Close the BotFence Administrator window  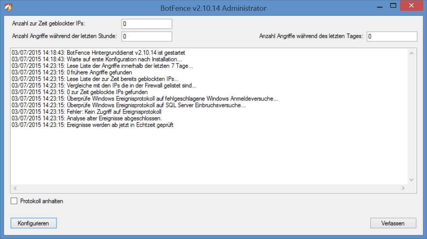tap(411, 5)
